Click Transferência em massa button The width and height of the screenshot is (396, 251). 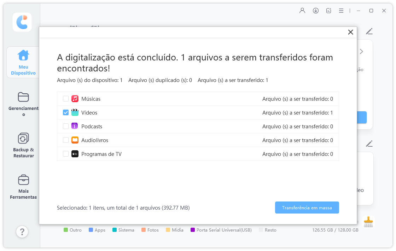(x=307, y=208)
